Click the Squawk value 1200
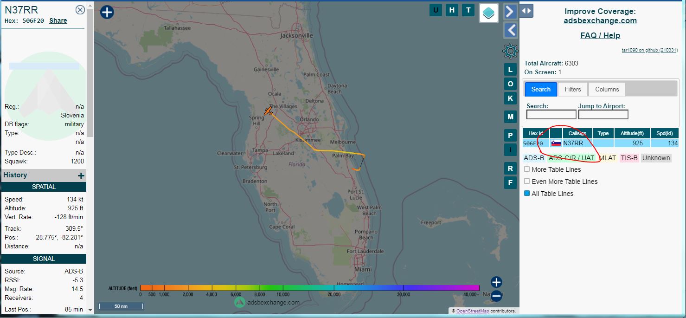 77,162
